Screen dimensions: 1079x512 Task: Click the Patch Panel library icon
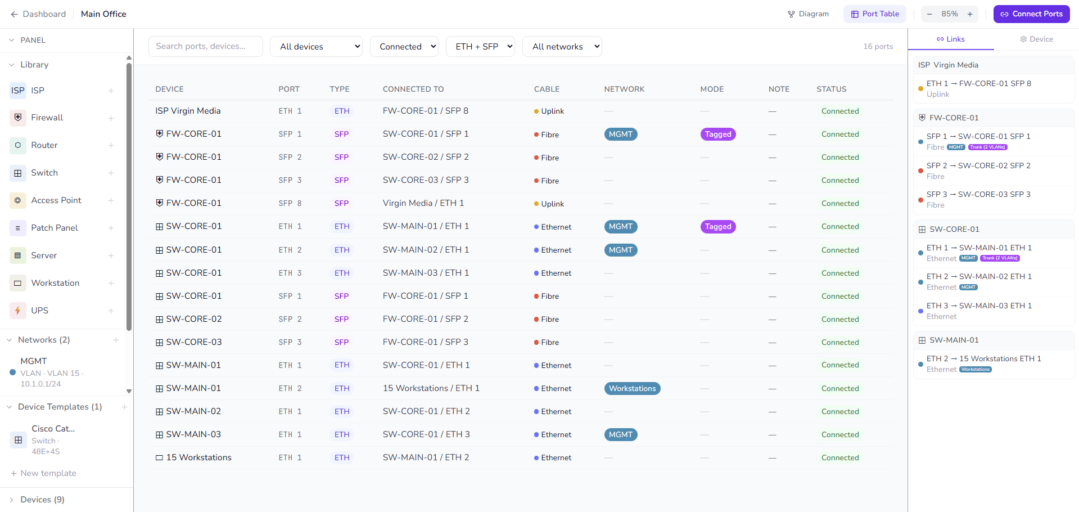[x=18, y=228]
